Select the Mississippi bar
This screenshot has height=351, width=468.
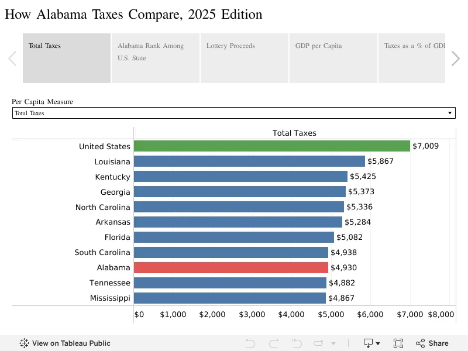click(230, 298)
